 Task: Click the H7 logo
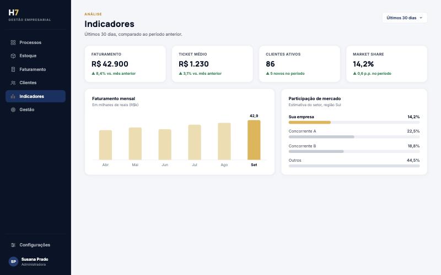(13, 12)
